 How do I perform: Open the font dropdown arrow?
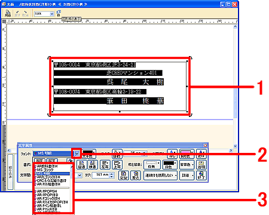77,153
